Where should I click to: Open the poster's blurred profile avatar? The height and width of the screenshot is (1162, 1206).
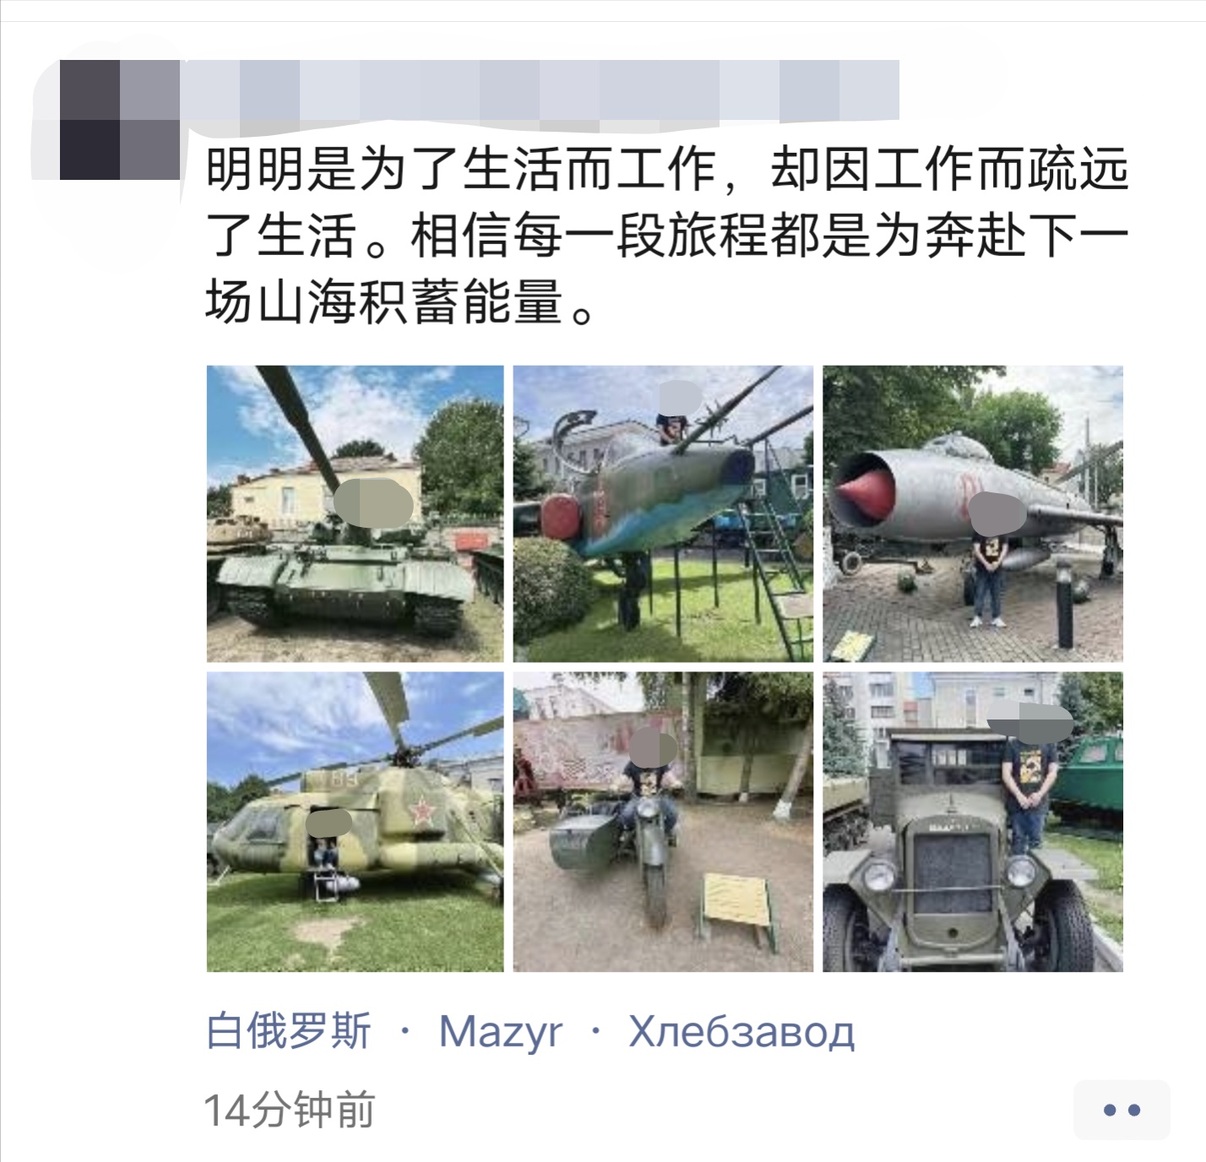click(x=120, y=120)
